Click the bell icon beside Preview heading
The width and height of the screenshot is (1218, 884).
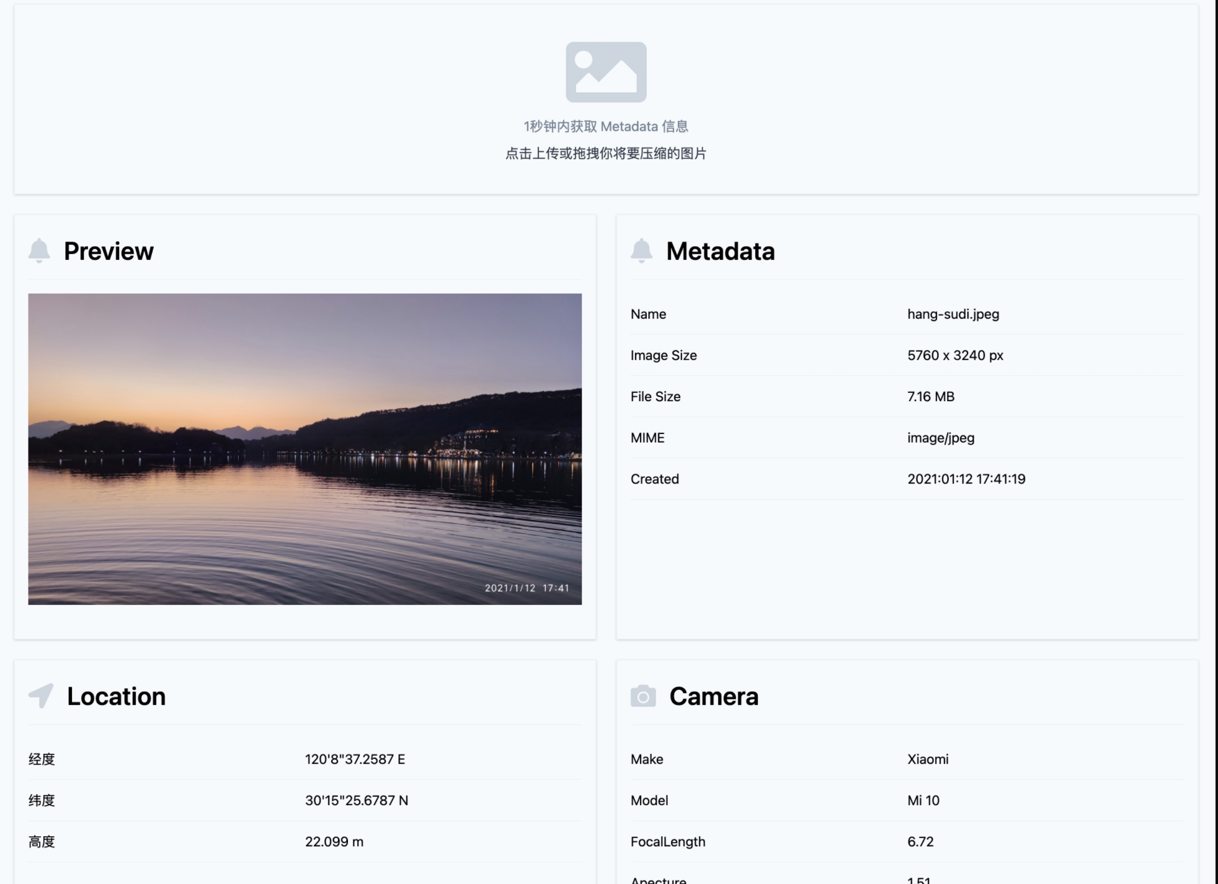pos(39,250)
